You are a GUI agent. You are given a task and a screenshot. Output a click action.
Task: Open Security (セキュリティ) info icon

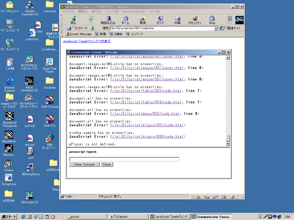[195, 20]
